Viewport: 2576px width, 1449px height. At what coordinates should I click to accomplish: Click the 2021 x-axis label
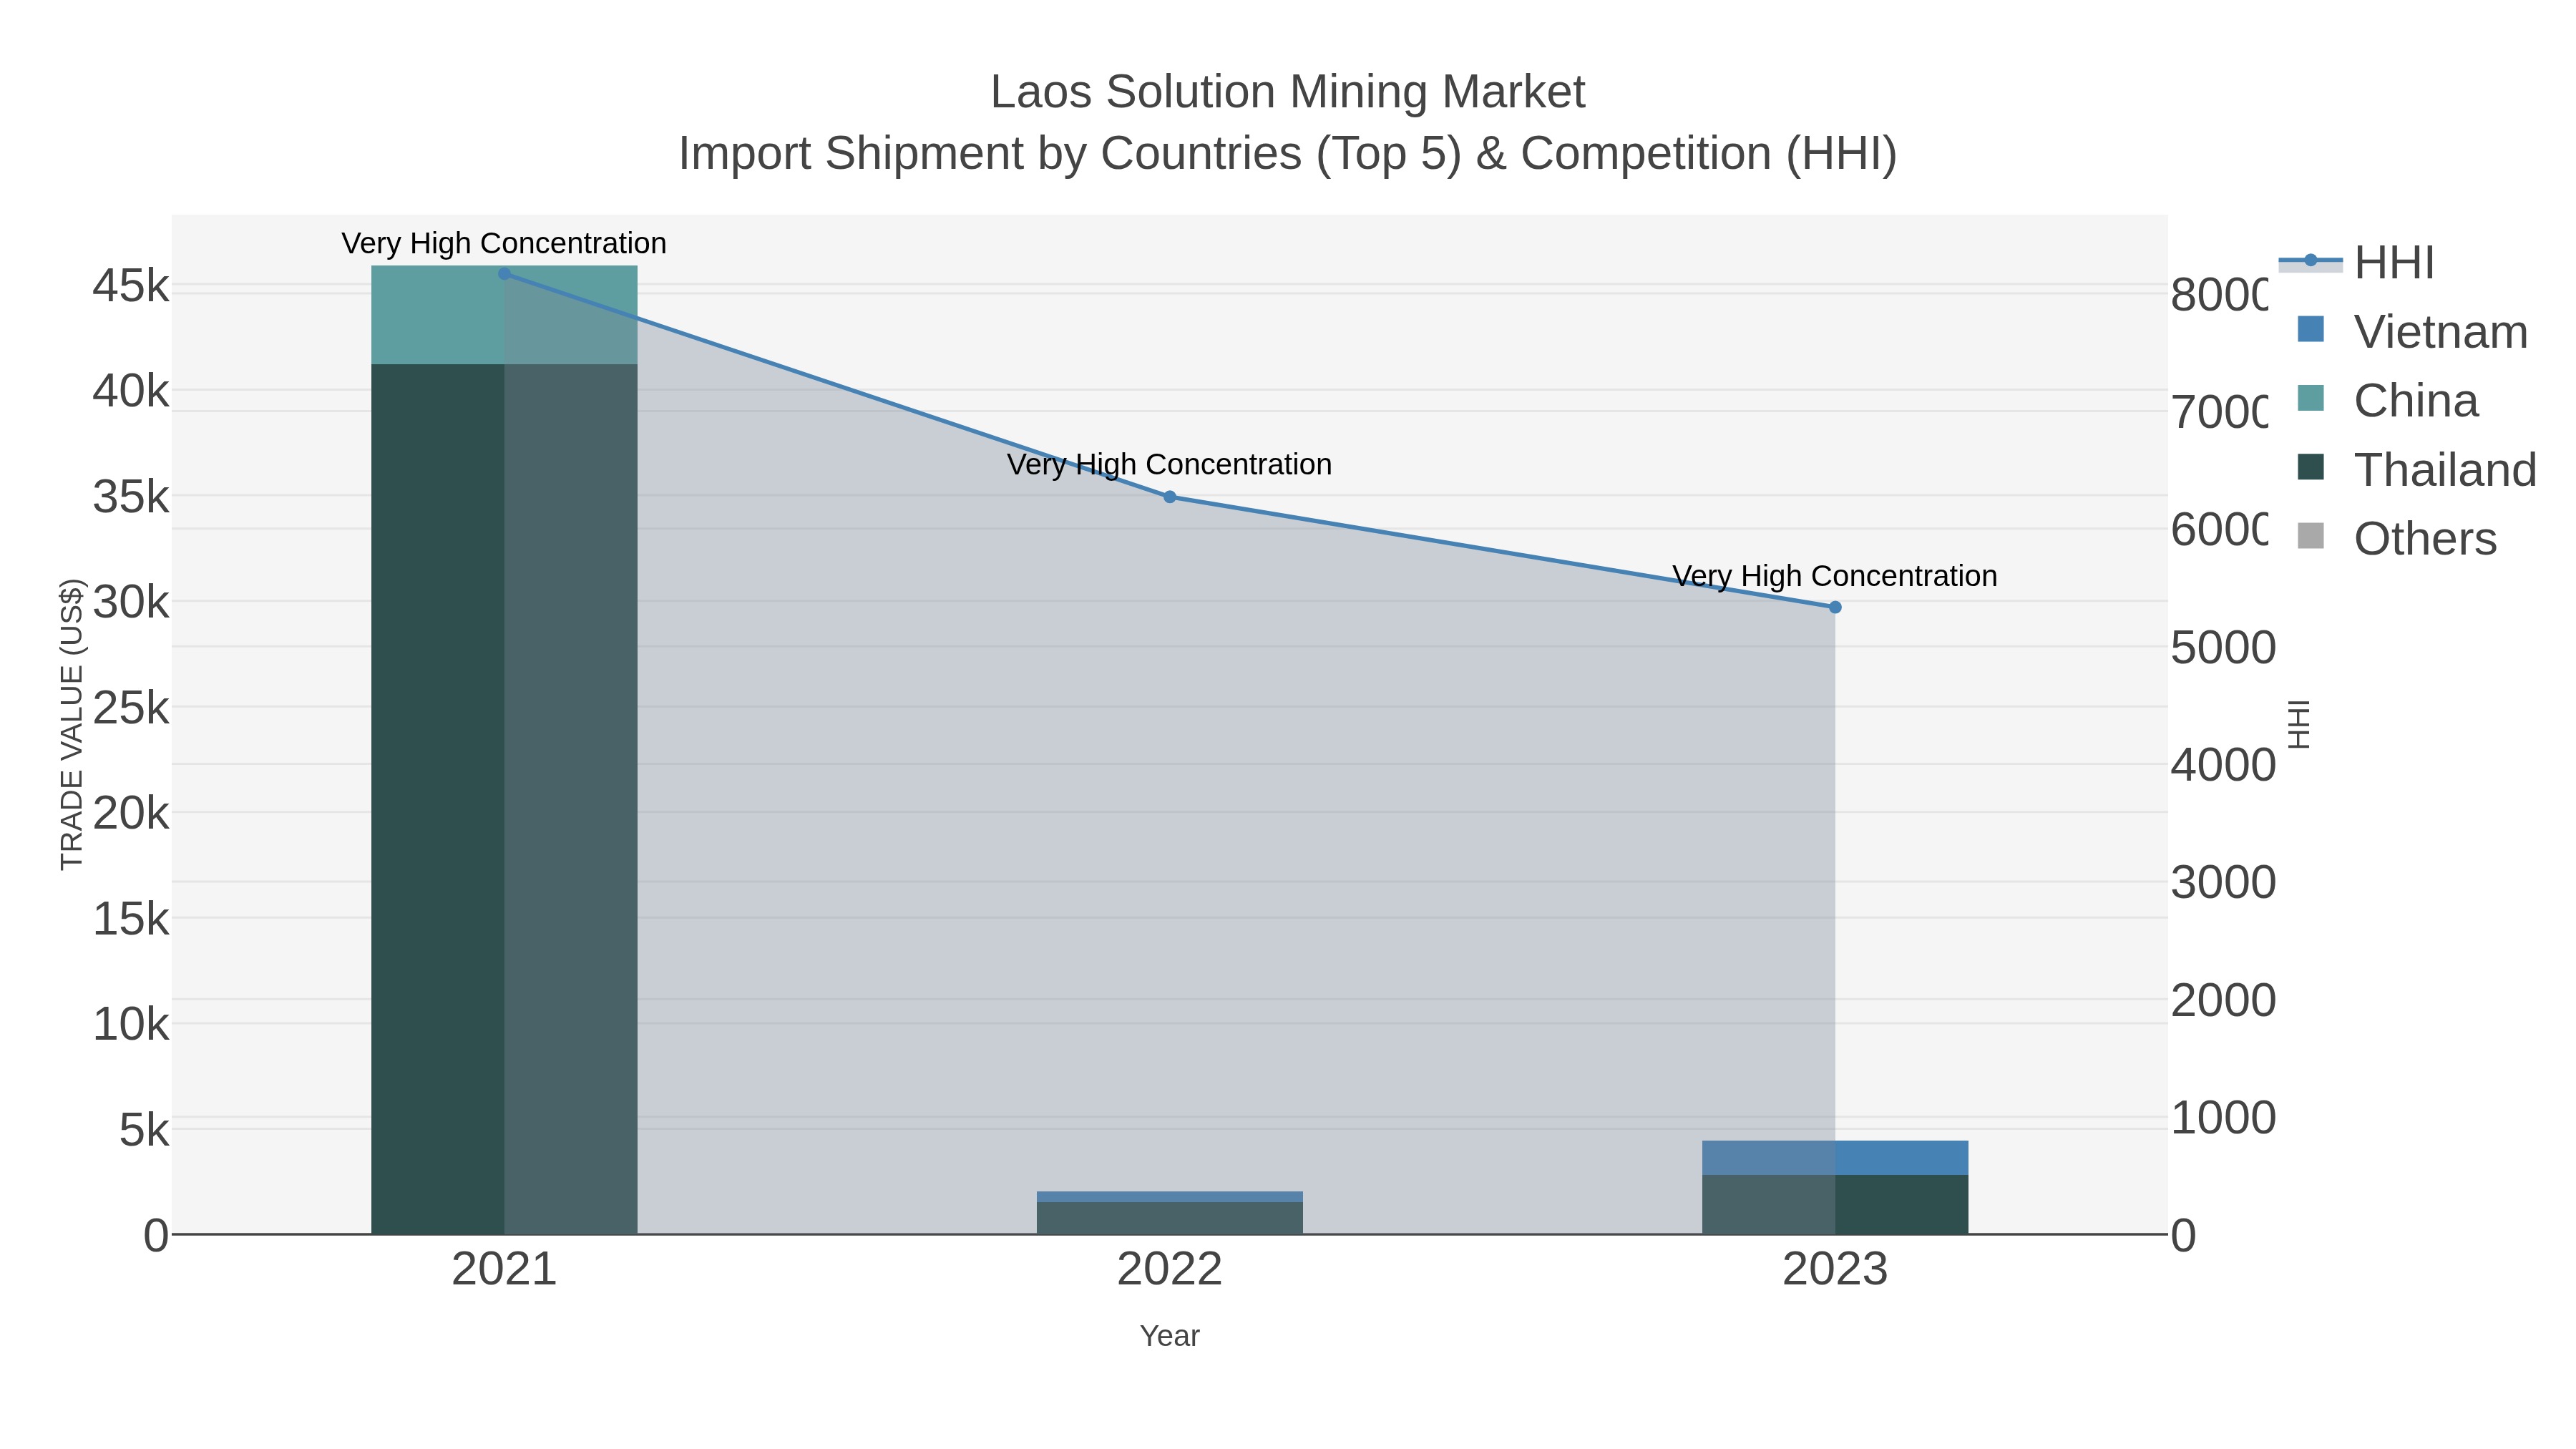[504, 1270]
